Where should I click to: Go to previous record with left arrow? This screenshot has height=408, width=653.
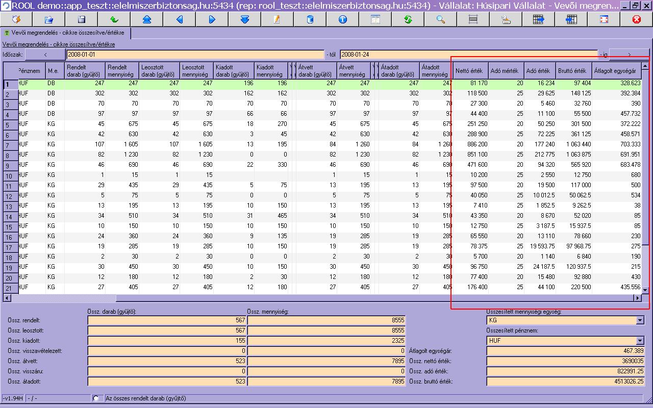click(x=179, y=19)
